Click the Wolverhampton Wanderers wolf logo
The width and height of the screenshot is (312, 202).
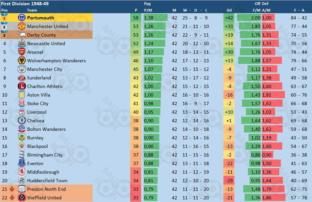click(x=22, y=60)
